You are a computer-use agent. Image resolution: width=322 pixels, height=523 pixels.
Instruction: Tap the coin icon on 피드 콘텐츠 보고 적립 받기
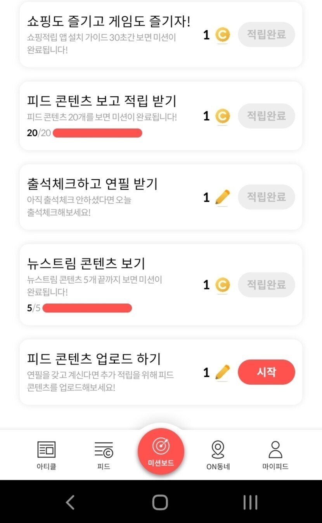click(x=222, y=116)
